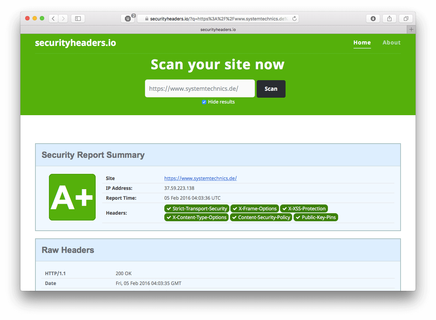Viewport: 436px width, 320px height.
Task: Reload the page via refresh icon
Action: [x=294, y=19]
